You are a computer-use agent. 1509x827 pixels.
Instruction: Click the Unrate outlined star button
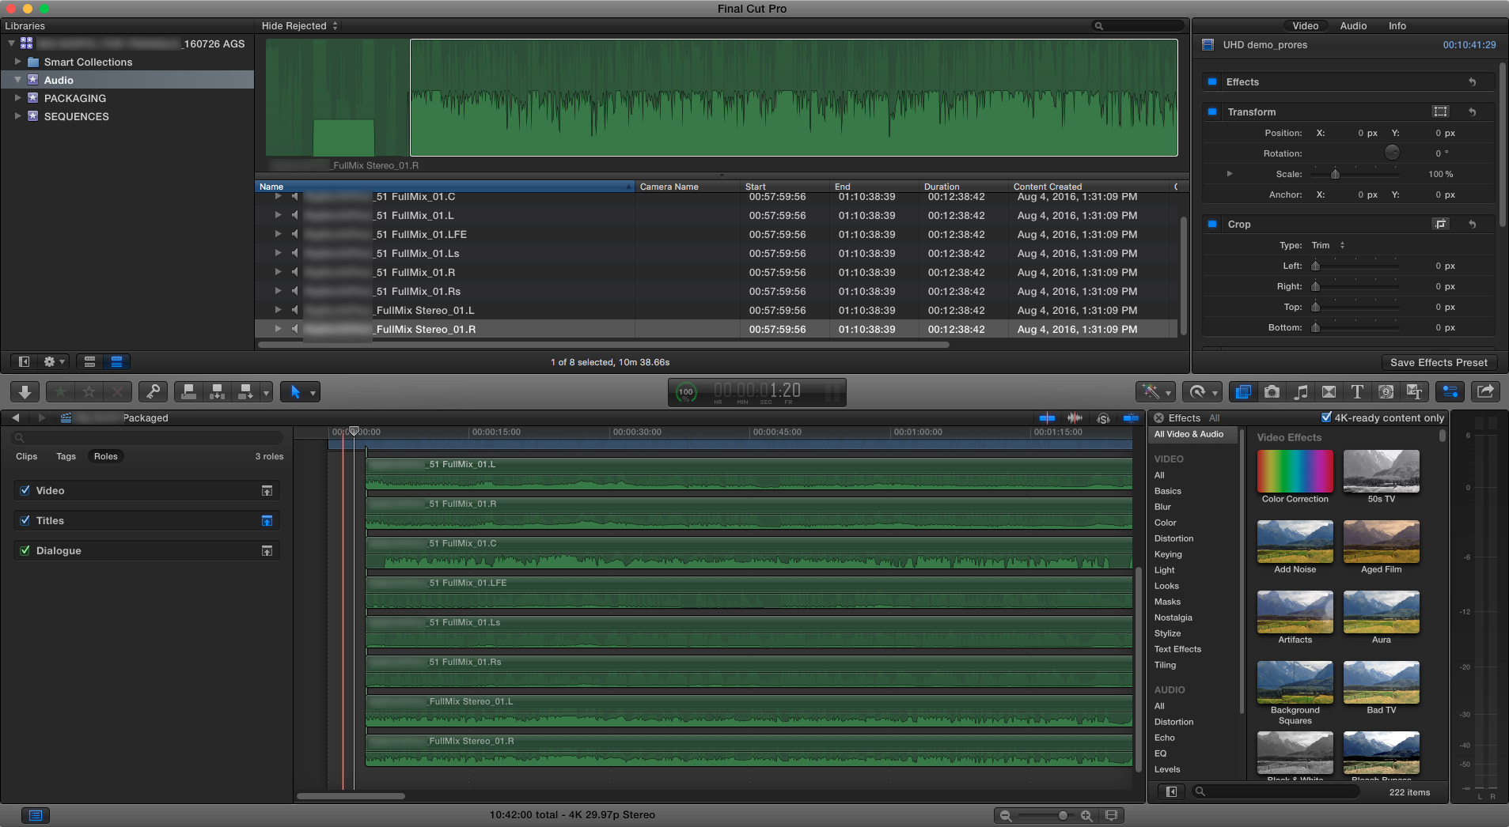pos(89,391)
